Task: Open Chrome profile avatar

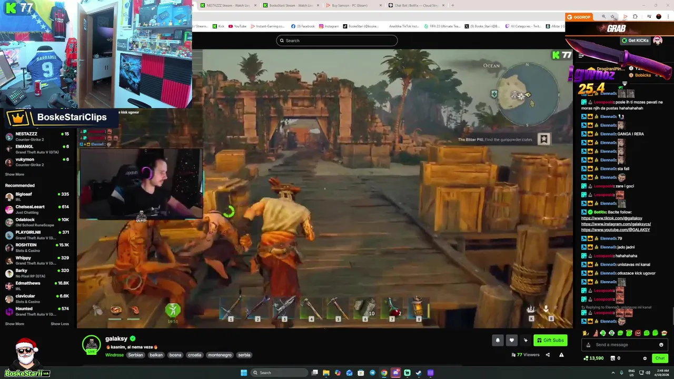Action: pyautogui.click(x=658, y=17)
